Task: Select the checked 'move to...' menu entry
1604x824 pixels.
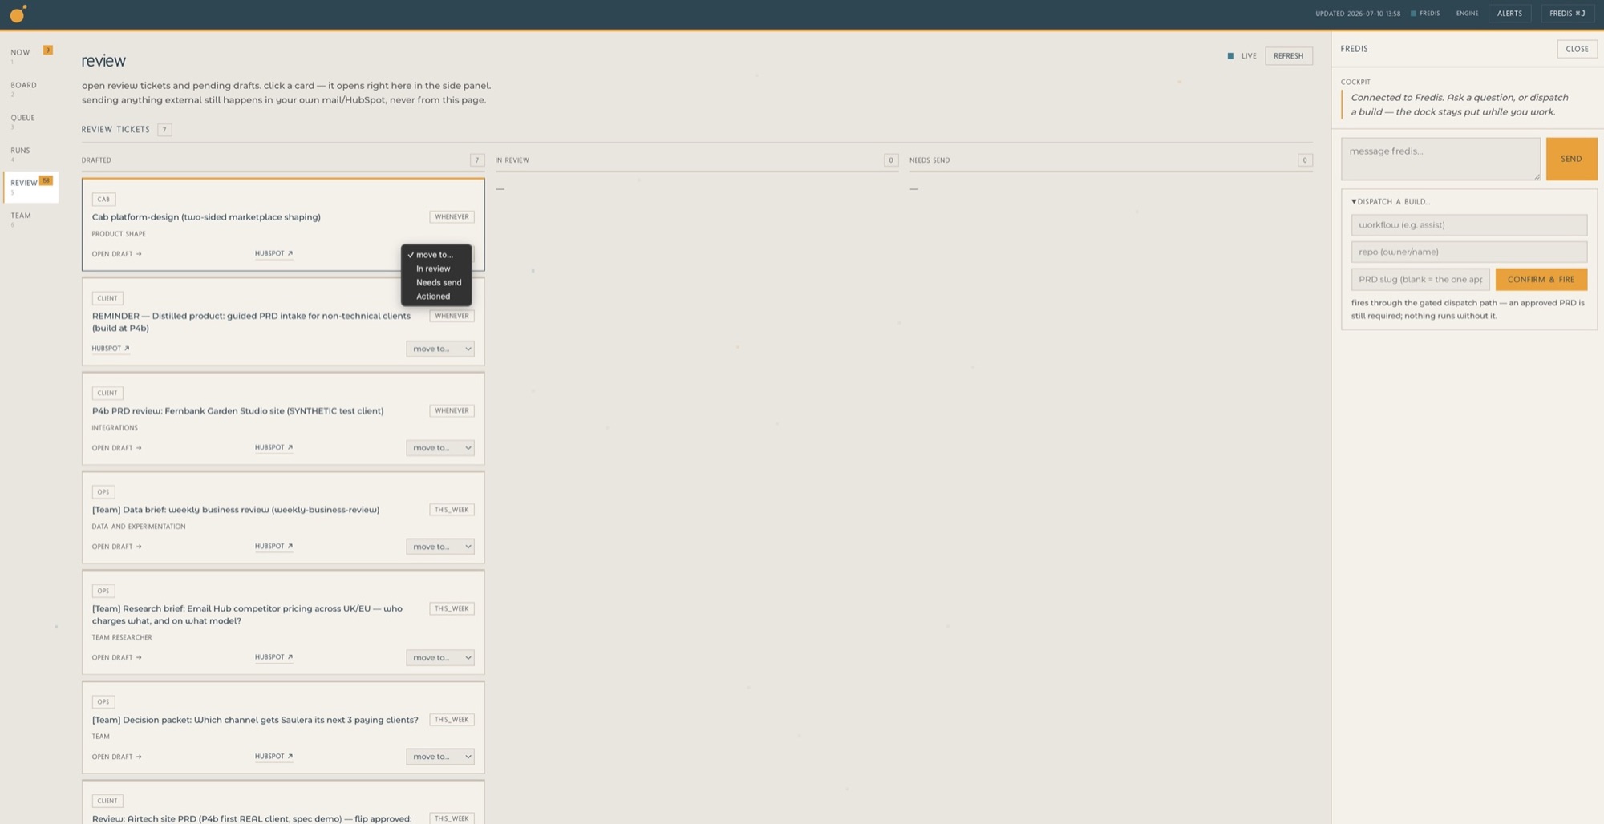Action: pyautogui.click(x=435, y=255)
